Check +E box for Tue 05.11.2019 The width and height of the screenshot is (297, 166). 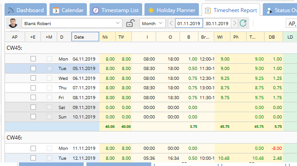33,68
